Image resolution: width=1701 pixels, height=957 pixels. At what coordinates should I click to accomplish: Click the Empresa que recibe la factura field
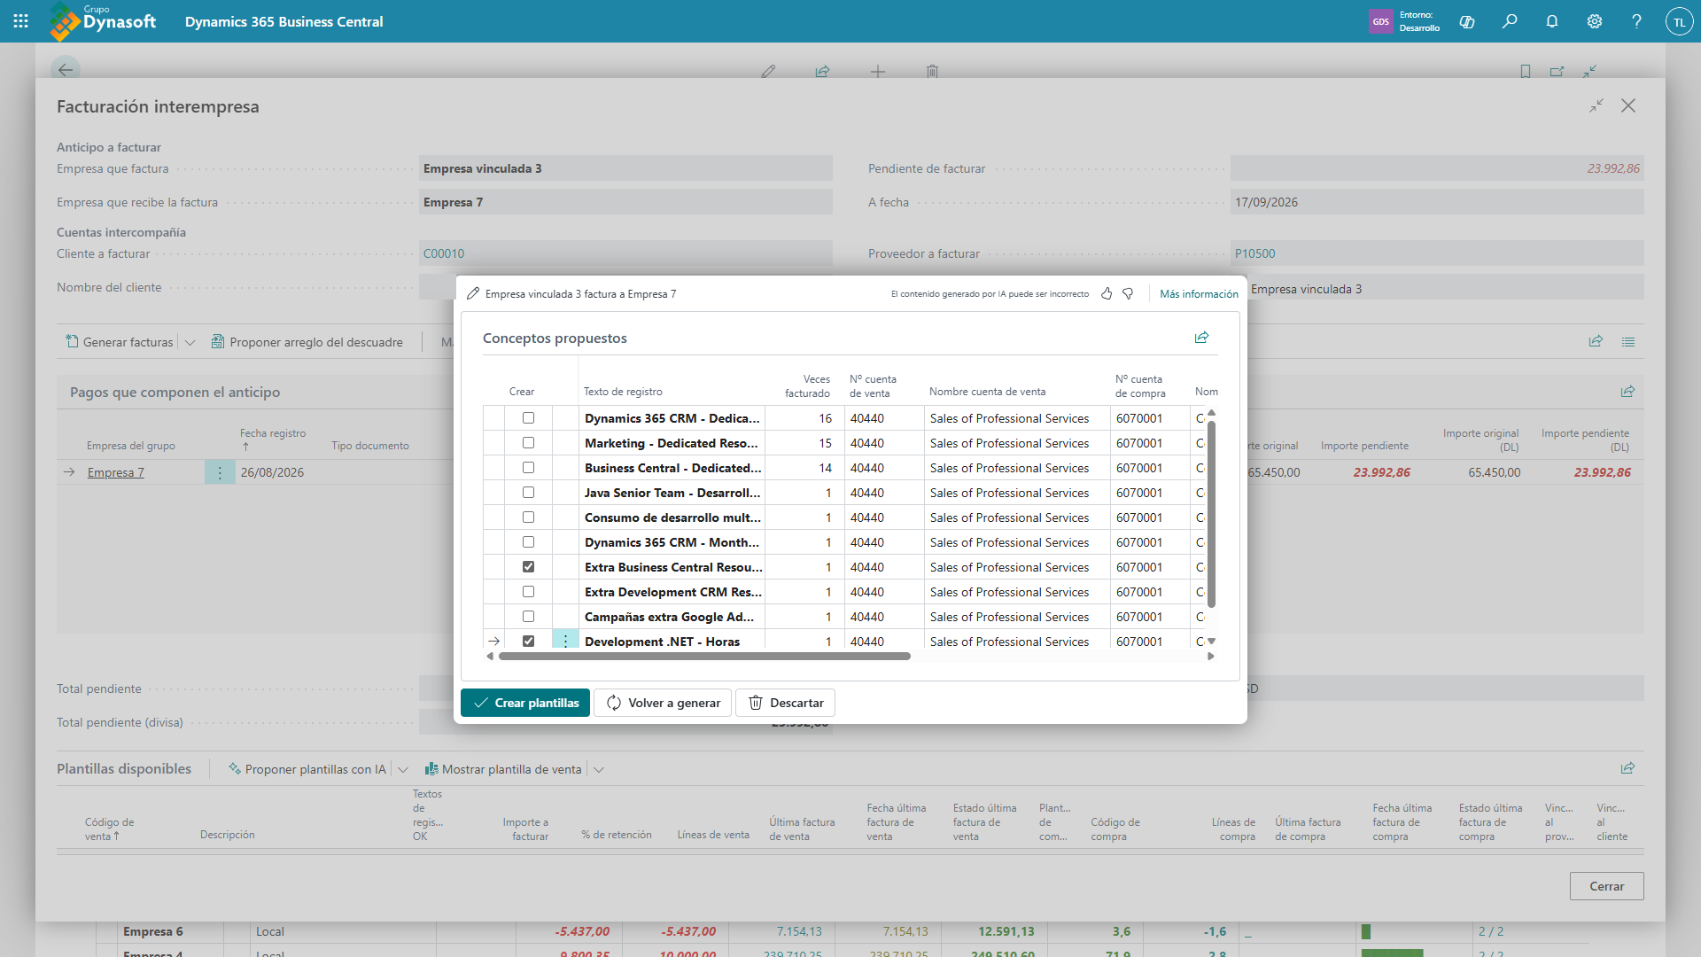point(625,202)
